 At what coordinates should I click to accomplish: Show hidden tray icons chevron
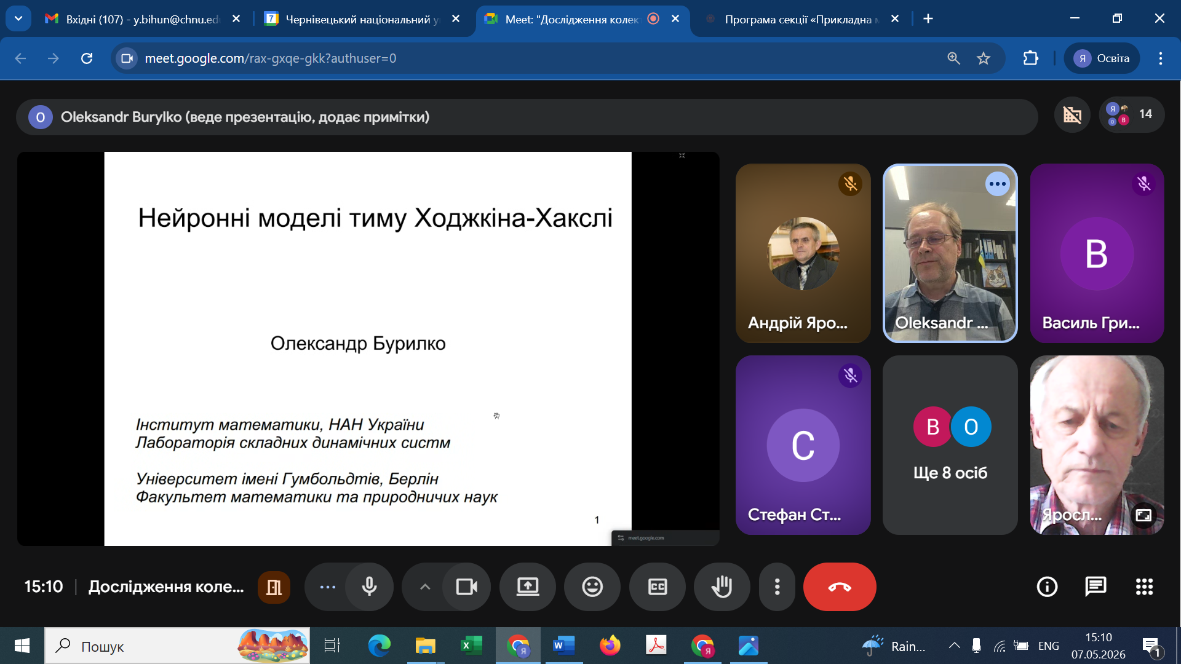click(954, 646)
